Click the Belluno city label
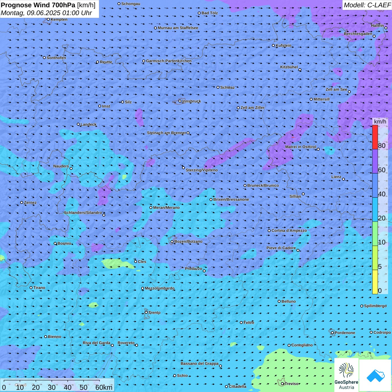This screenshot has height=392, width=392. point(288,301)
